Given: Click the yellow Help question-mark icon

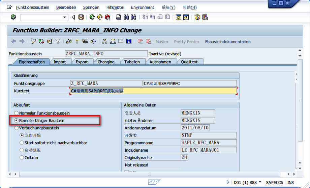Looking at the screenshot, I should 197,17.
